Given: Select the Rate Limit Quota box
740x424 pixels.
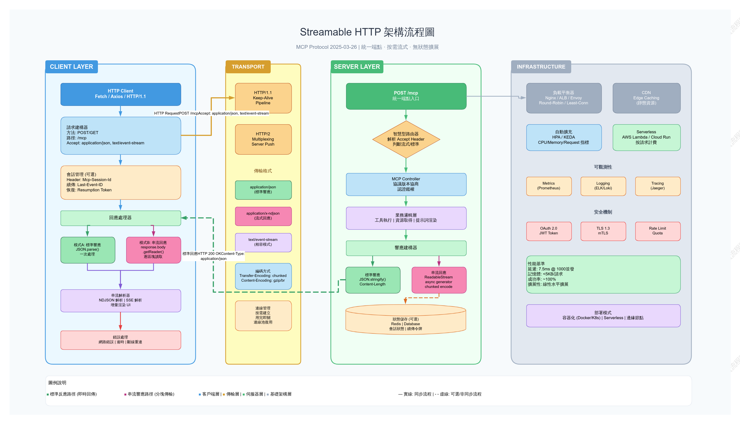Looking at the screenshot, I should (x=658, y=231).
